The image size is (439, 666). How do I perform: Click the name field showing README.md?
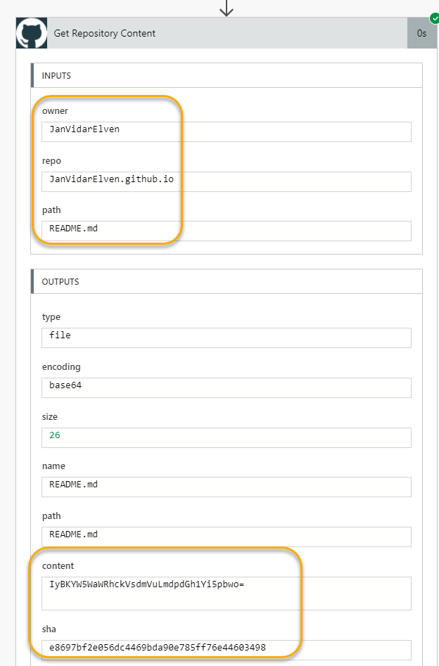pyautogui.click(x=227, y=487)
